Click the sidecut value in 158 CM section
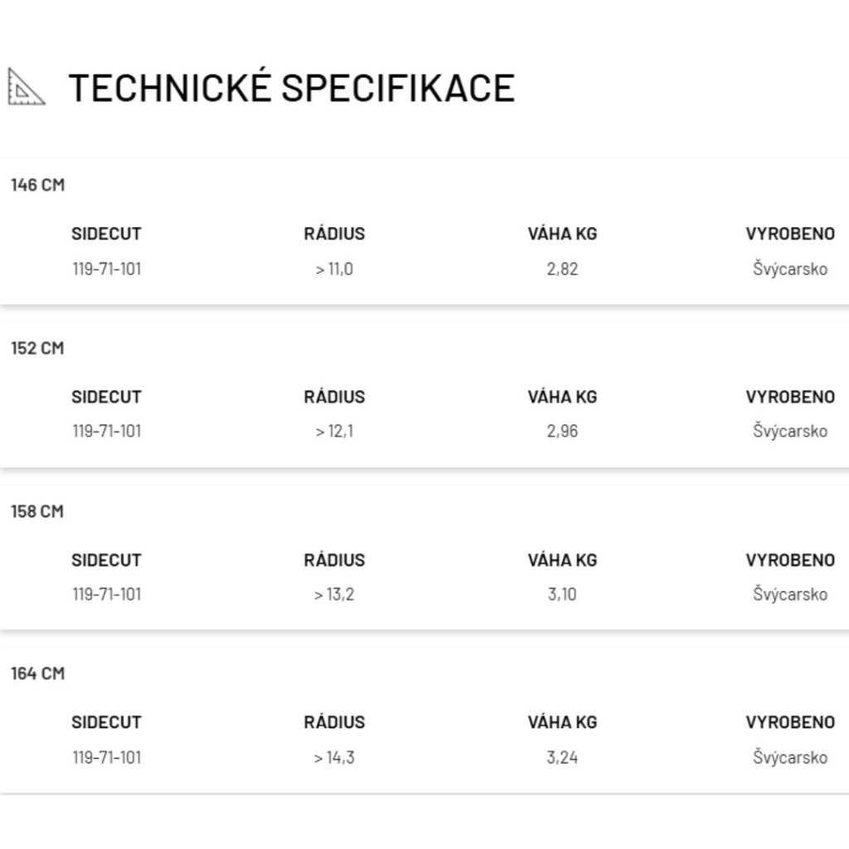849x849 pixels. pos(106,594)
